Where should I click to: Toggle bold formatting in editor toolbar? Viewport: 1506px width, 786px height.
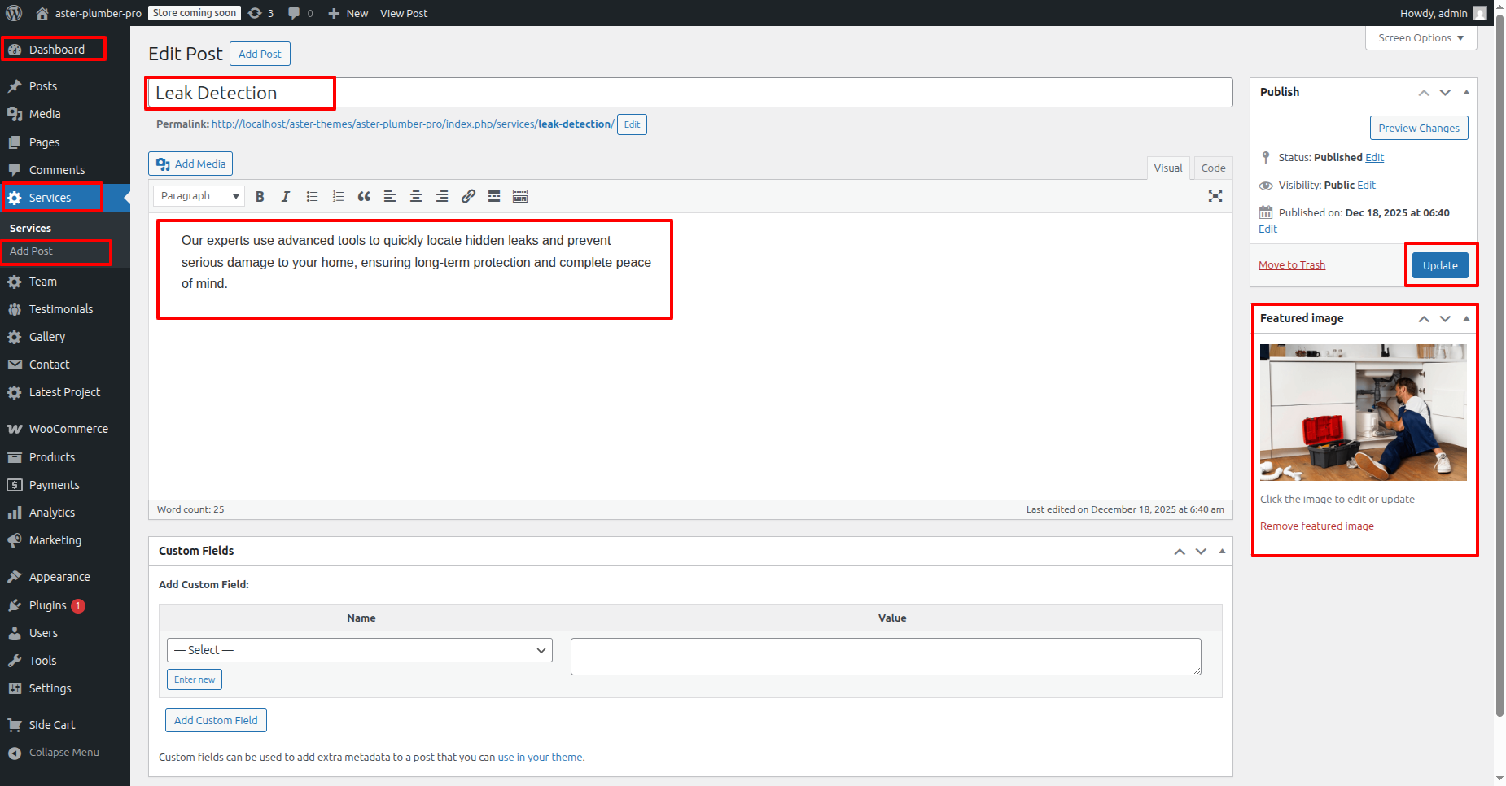point(260,196)
